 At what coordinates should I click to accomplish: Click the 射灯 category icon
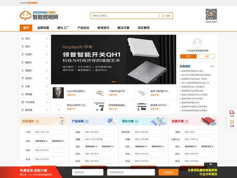tap(22, 46)
